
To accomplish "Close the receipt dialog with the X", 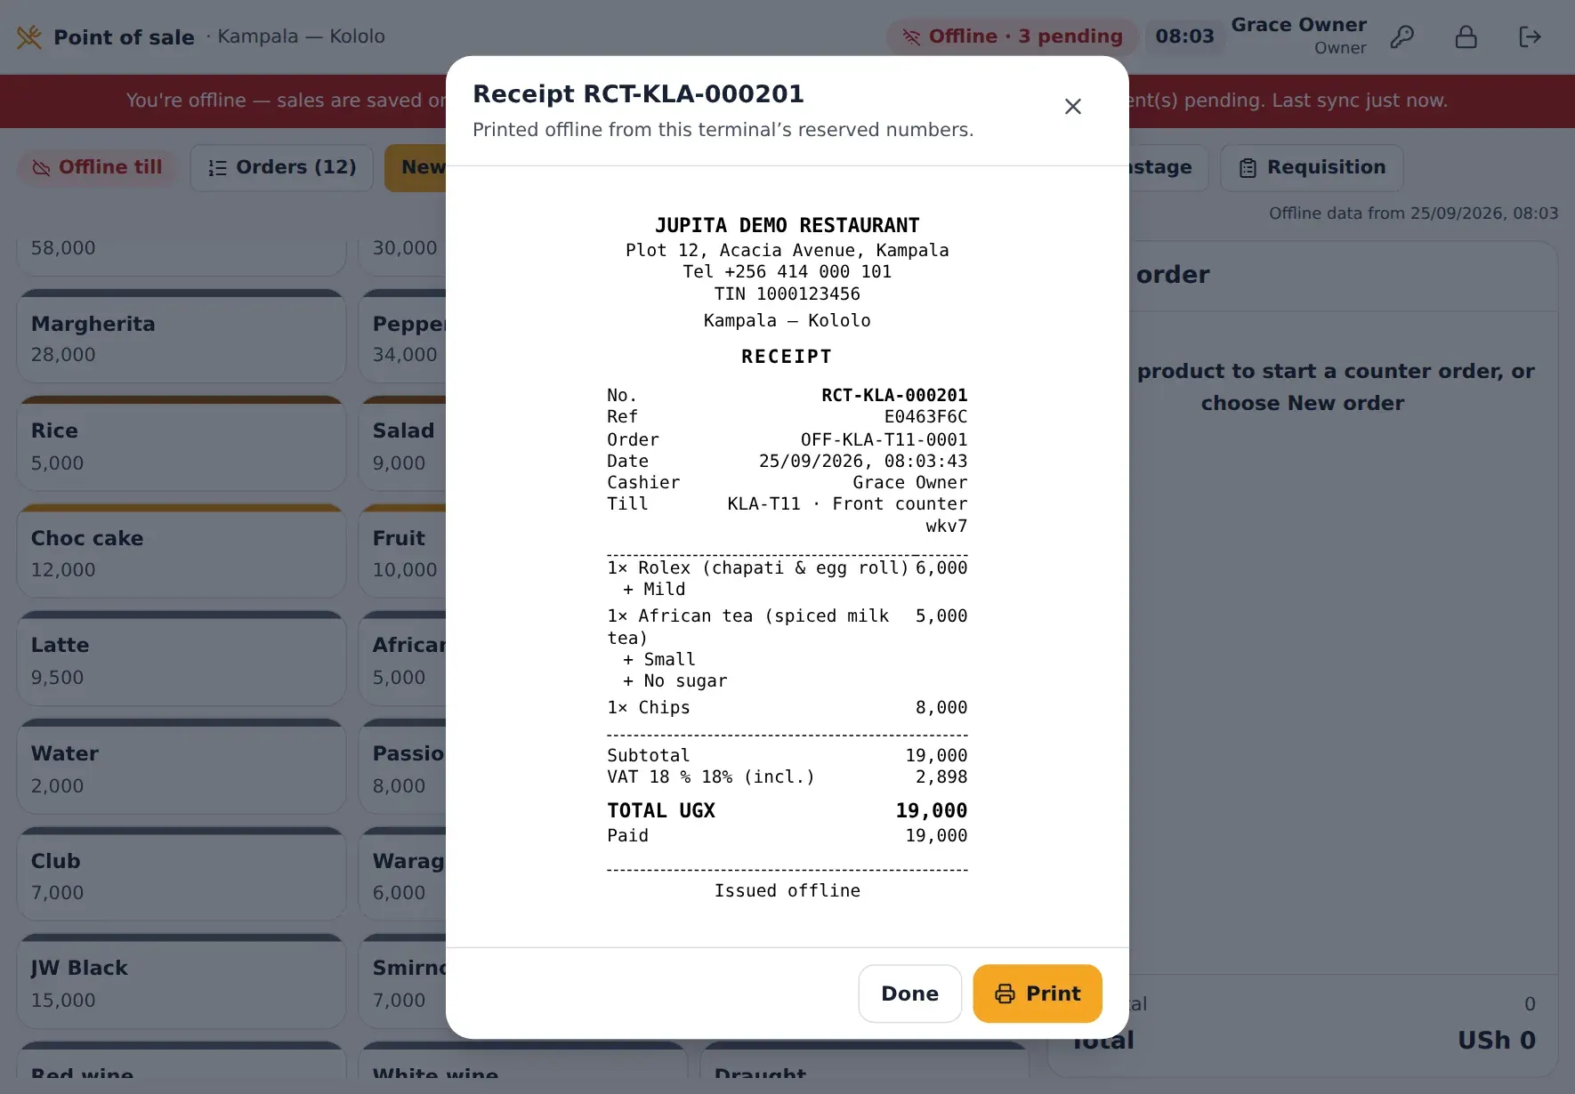I will tap(1073, 107).
